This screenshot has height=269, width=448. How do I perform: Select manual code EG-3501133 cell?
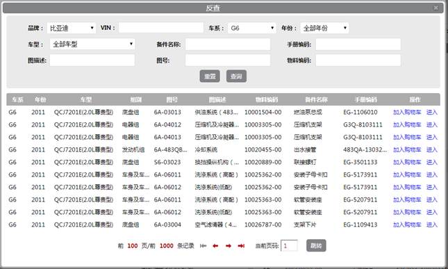[360, 163]
